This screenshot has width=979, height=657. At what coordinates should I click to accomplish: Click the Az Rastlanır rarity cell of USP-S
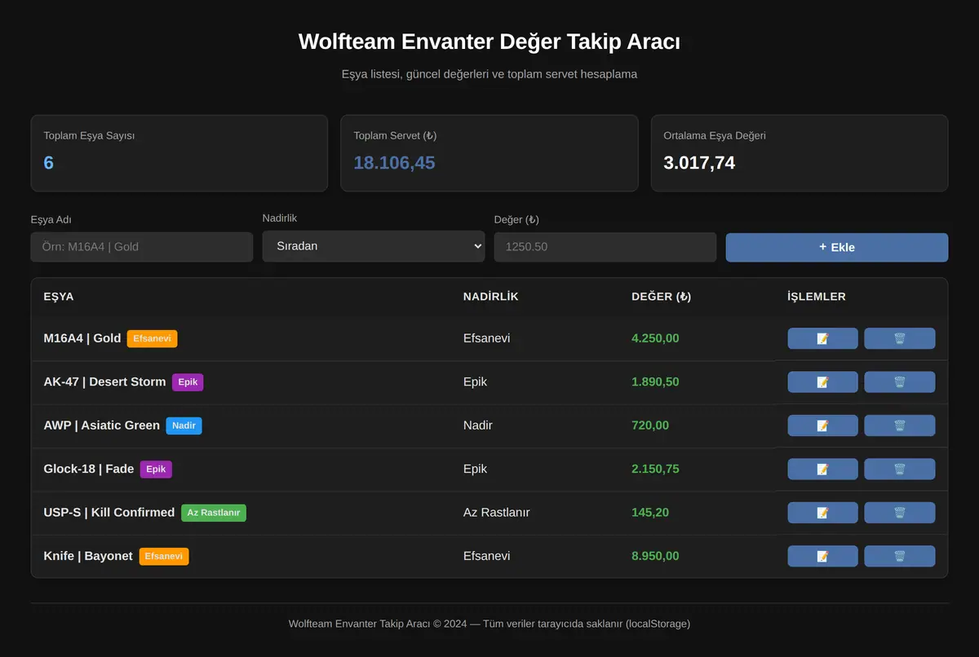coord(497,513)
